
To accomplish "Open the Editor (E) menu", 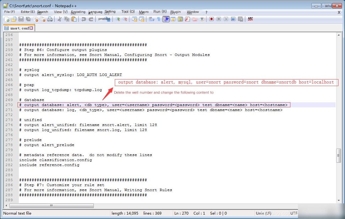I will (28, 12).
